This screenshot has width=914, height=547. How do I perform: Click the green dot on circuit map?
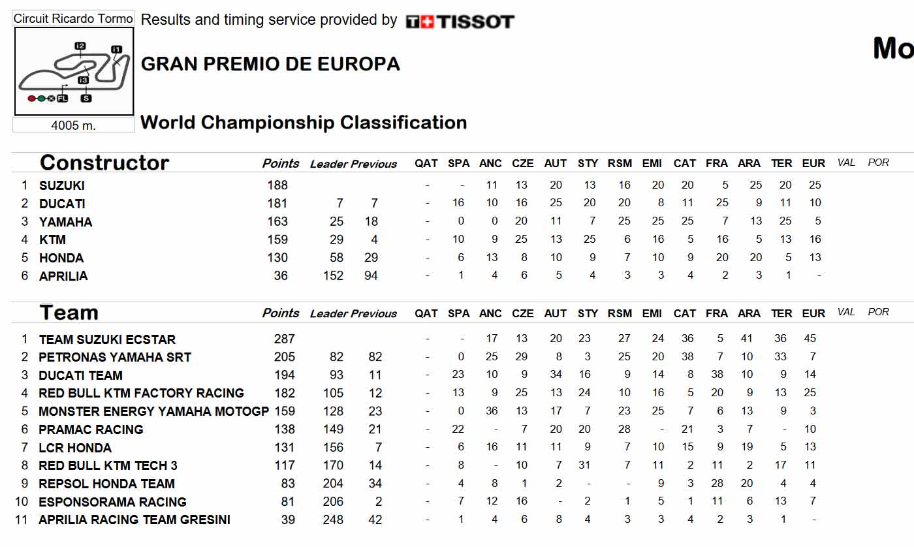coord(41,99)
